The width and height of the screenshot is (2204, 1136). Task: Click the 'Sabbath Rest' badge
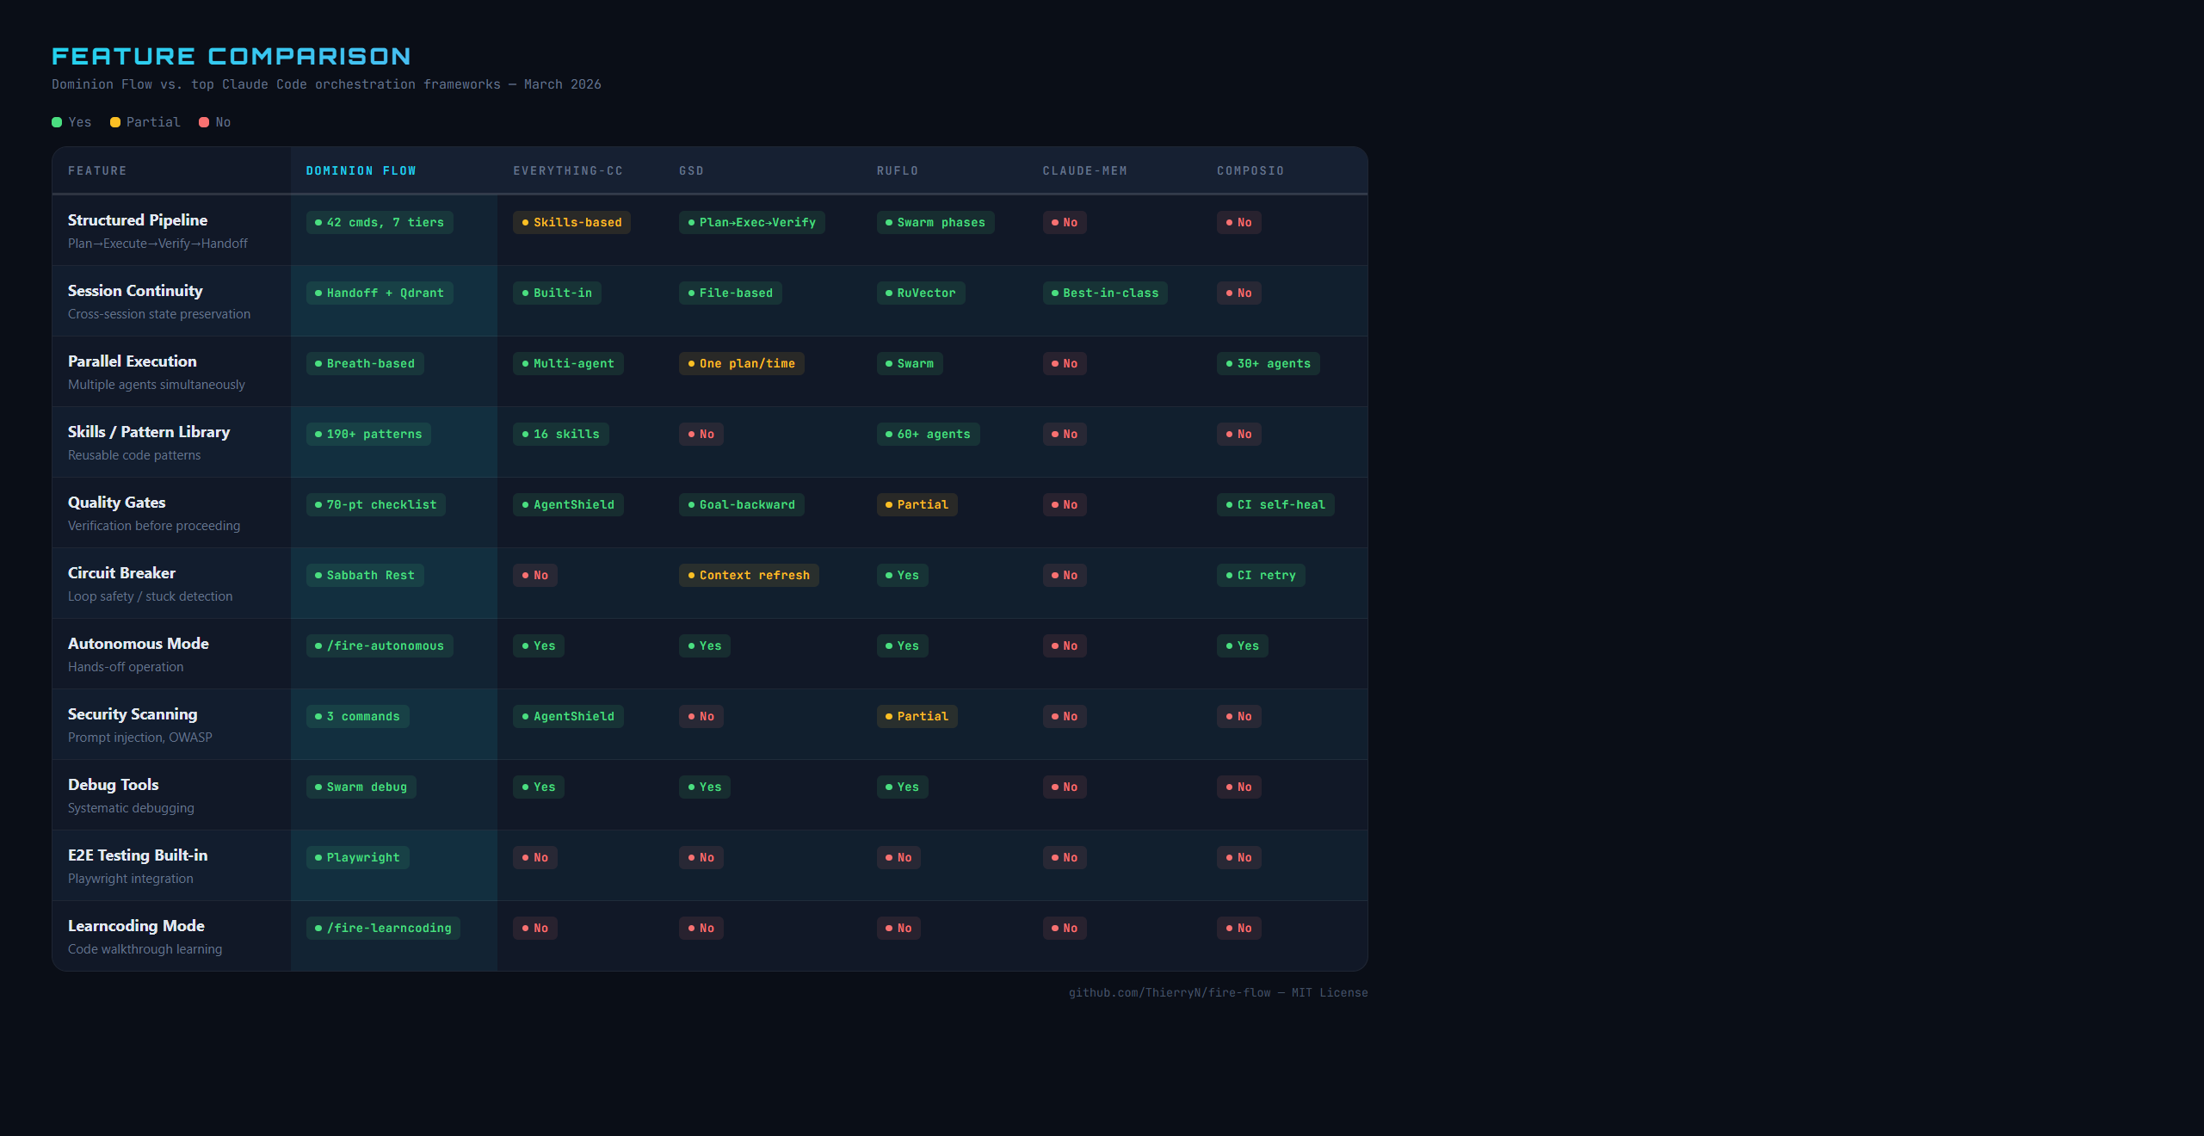(x=365, y=576)
